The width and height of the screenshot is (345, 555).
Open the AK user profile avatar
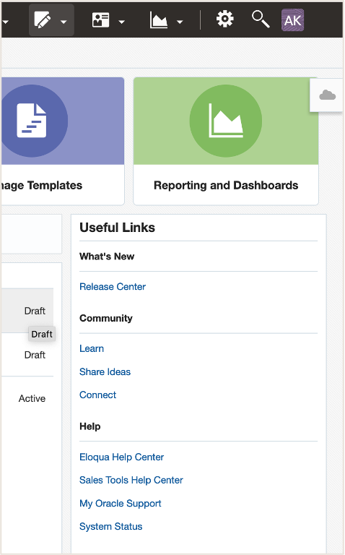pos(293,20)
